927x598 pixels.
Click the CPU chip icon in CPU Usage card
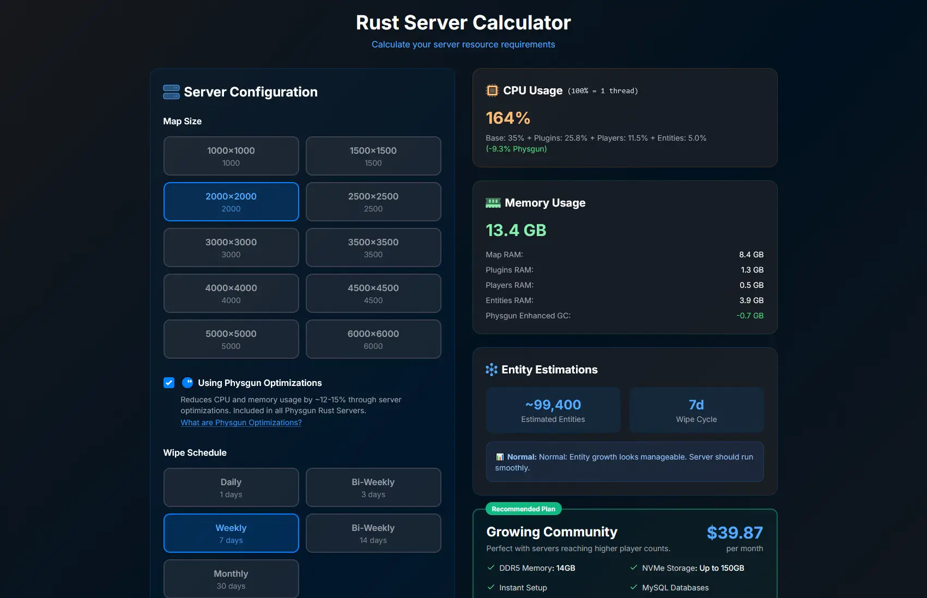pos(492,90)
